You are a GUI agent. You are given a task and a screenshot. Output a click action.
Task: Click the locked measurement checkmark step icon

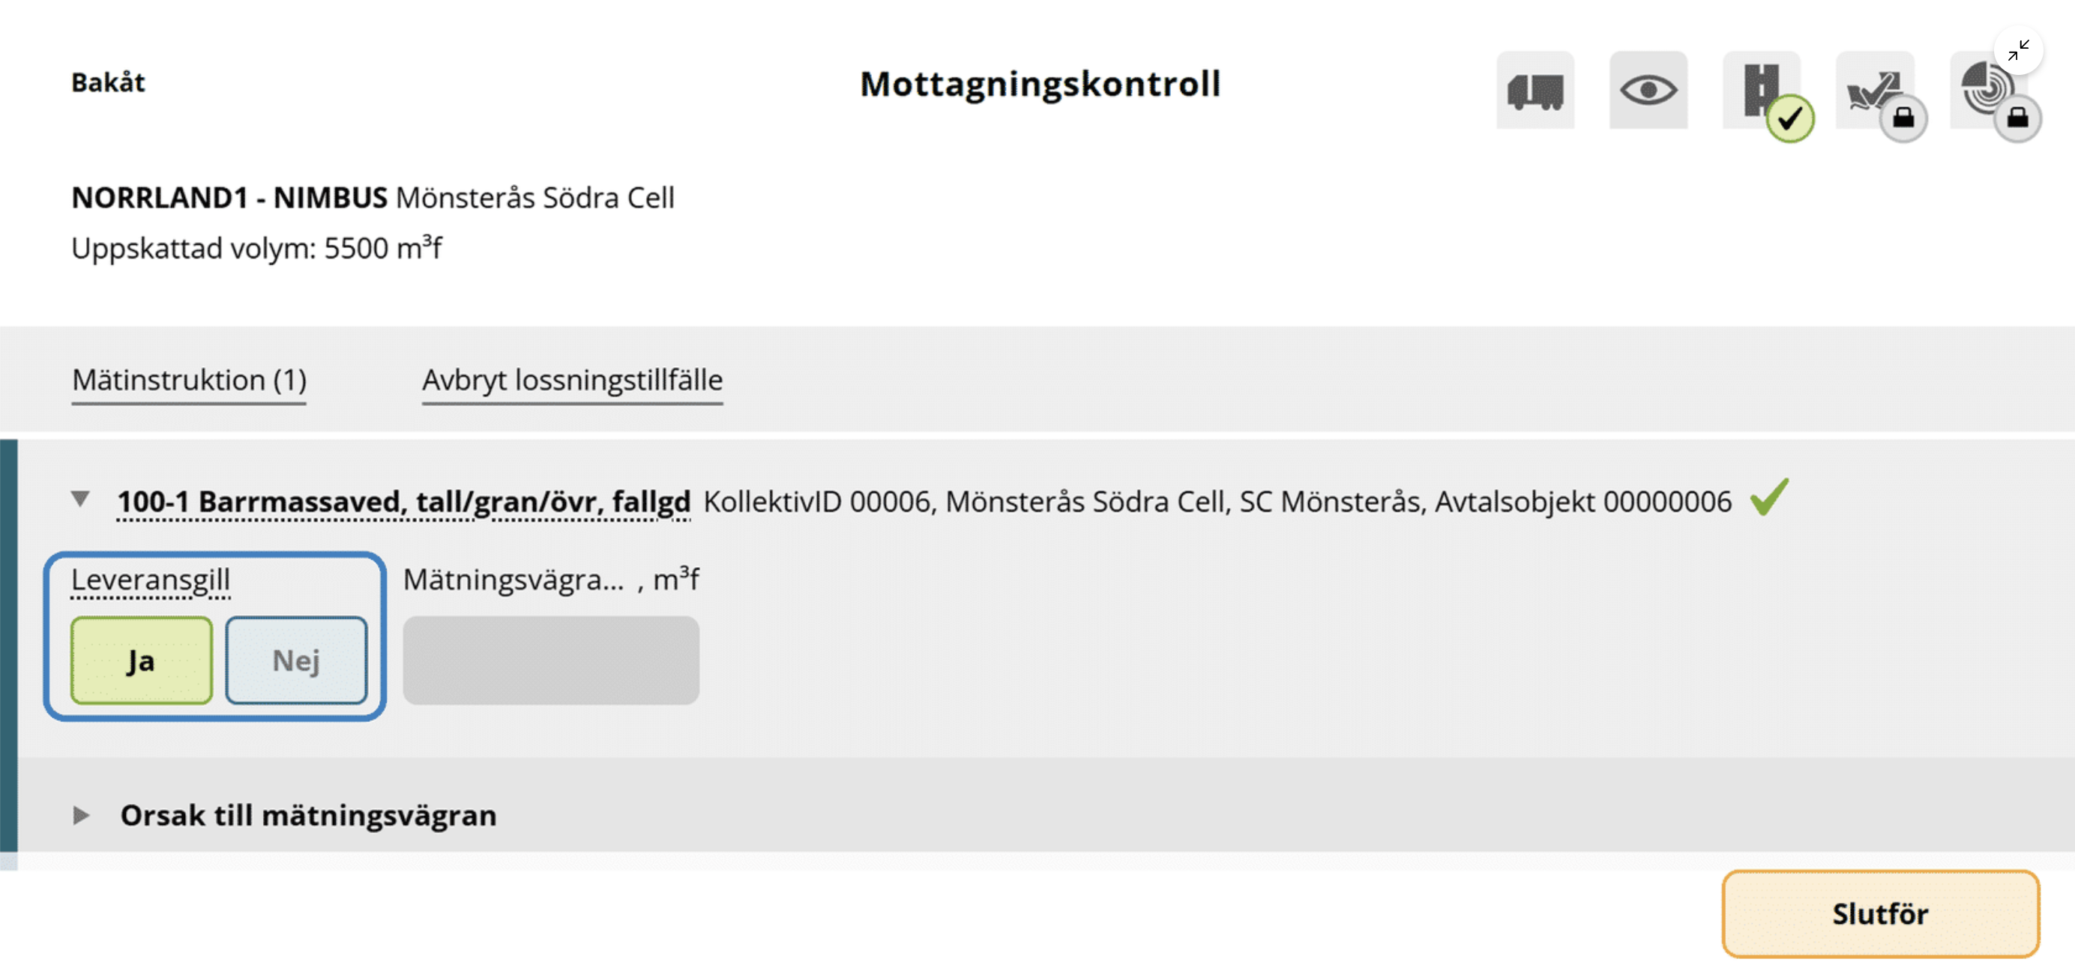coord(1876,90)
